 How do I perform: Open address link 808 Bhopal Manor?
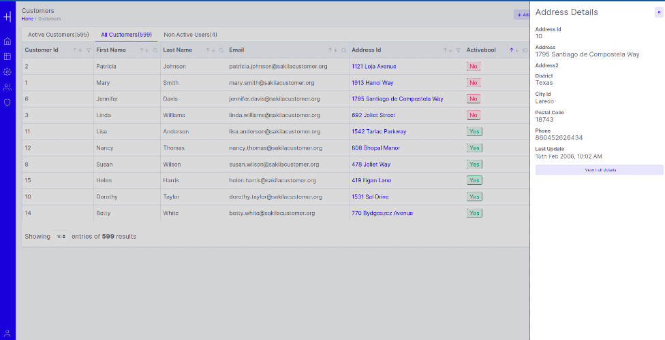click(x=375, y=148)
